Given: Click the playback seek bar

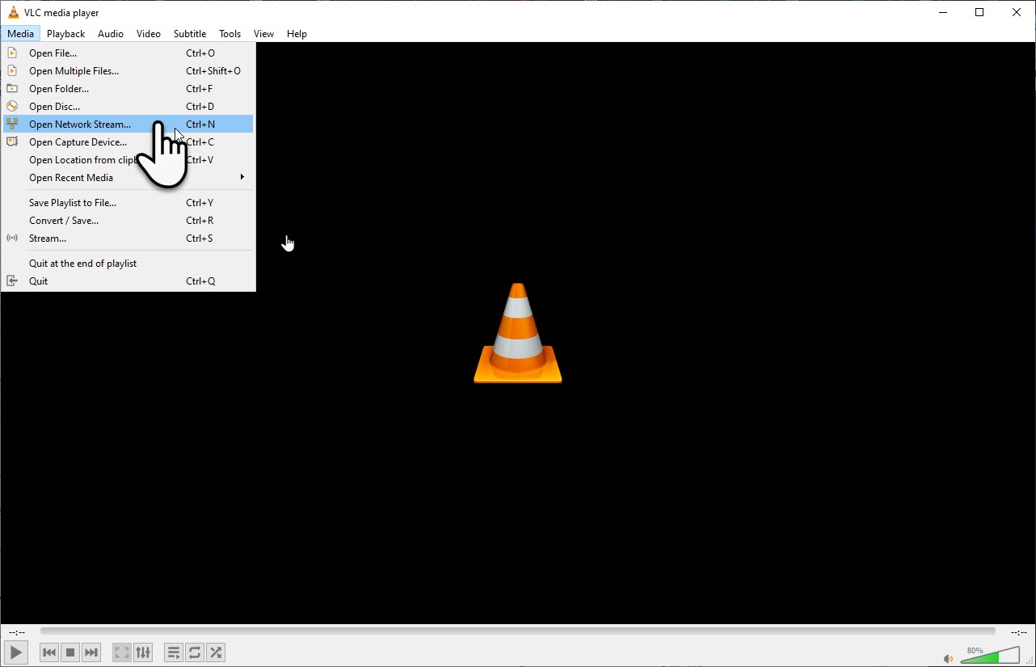Looking at the screenshot, I should click(x=518, y=631).
